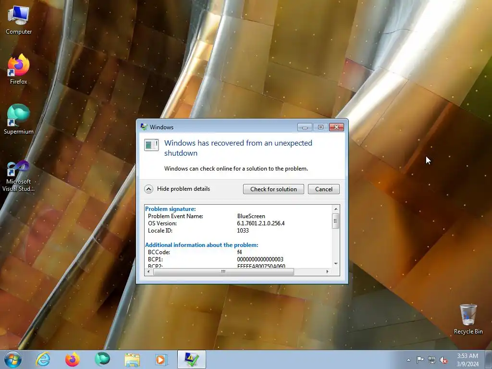Open the muted volume tray icon
This screenshot has height=369, width=492.
[443, 360]
